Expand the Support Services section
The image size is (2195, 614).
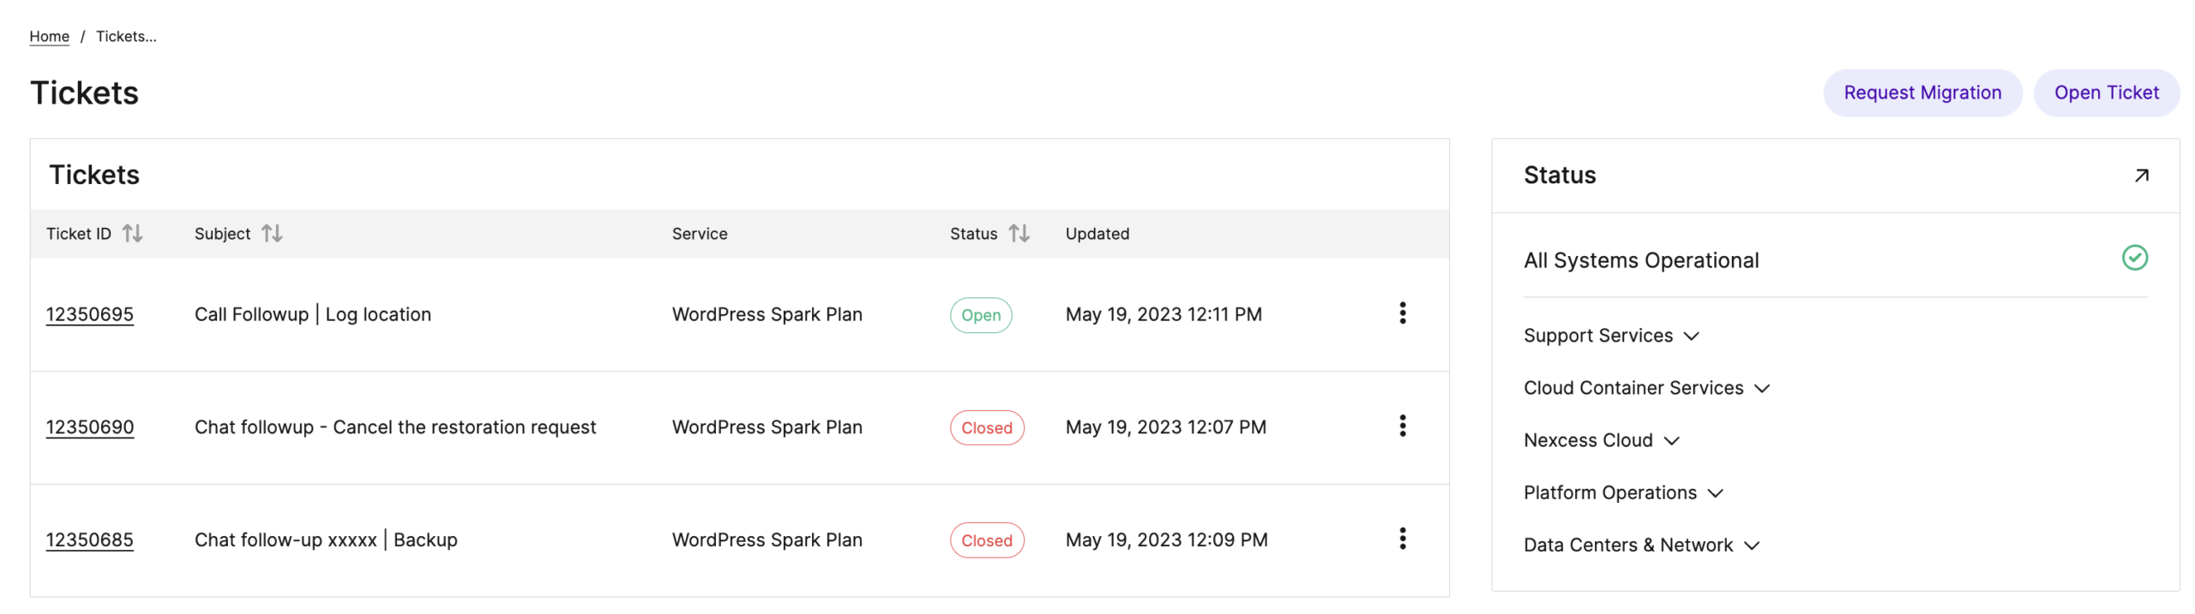click(1693, 336)
